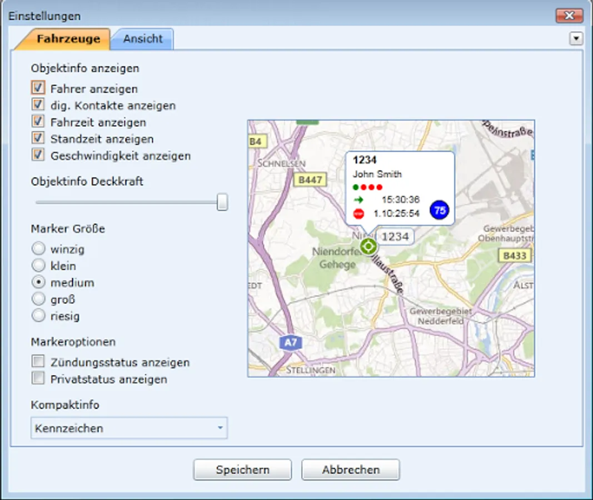
Task: Click the Markeroptionen heading
Action: tap(73, 342)
